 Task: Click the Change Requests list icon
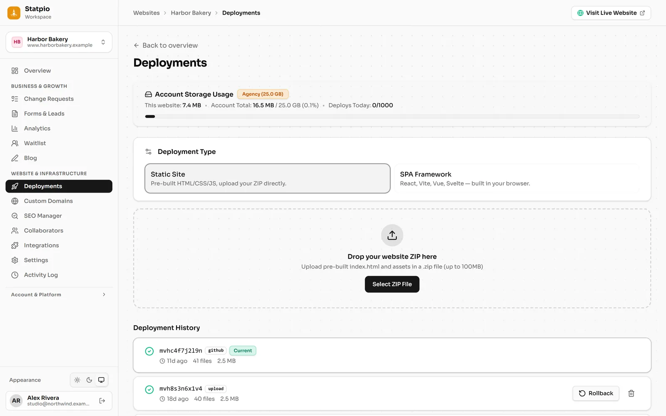click(x=15, y=99)
